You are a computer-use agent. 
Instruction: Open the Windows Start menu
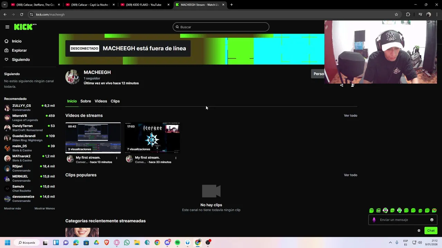pyautogui.click(x=7, y=242)
